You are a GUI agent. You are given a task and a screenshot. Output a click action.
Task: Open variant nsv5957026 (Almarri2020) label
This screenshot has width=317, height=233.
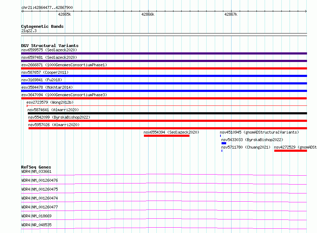tap(54, 125)
